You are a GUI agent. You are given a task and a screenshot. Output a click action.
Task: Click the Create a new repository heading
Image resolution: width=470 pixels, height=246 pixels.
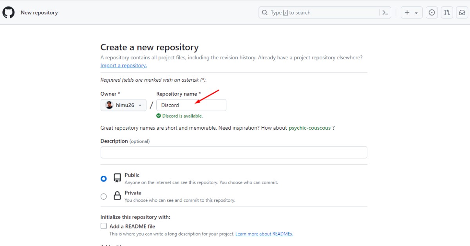[x=150, y=47]
